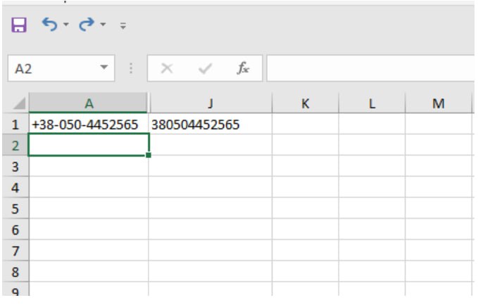Viewport: 478px width, 305px height.
Task: Click the Save icon in Quick Access Toolbar
Action: 19,26
